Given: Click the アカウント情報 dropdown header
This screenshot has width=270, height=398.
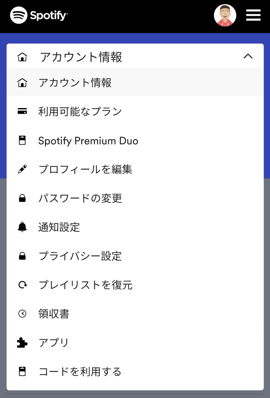Looking at the screenshot, I should click(x=81, y=57).
